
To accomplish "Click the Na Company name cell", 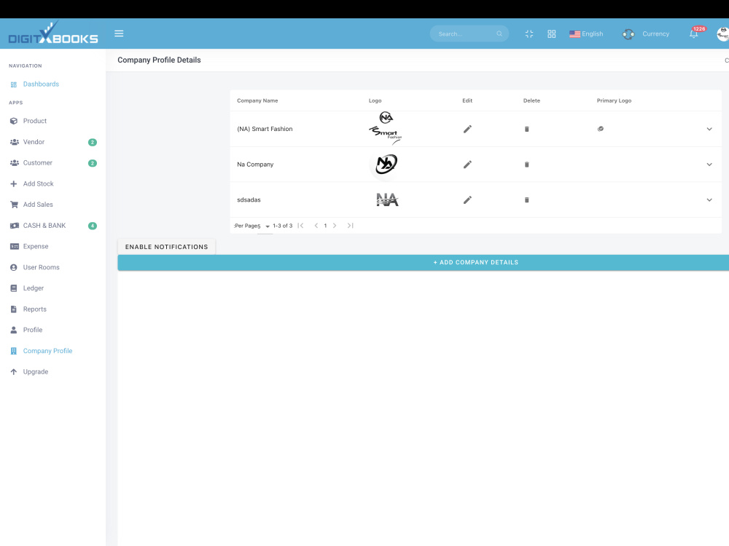I will tap(255, 165).
